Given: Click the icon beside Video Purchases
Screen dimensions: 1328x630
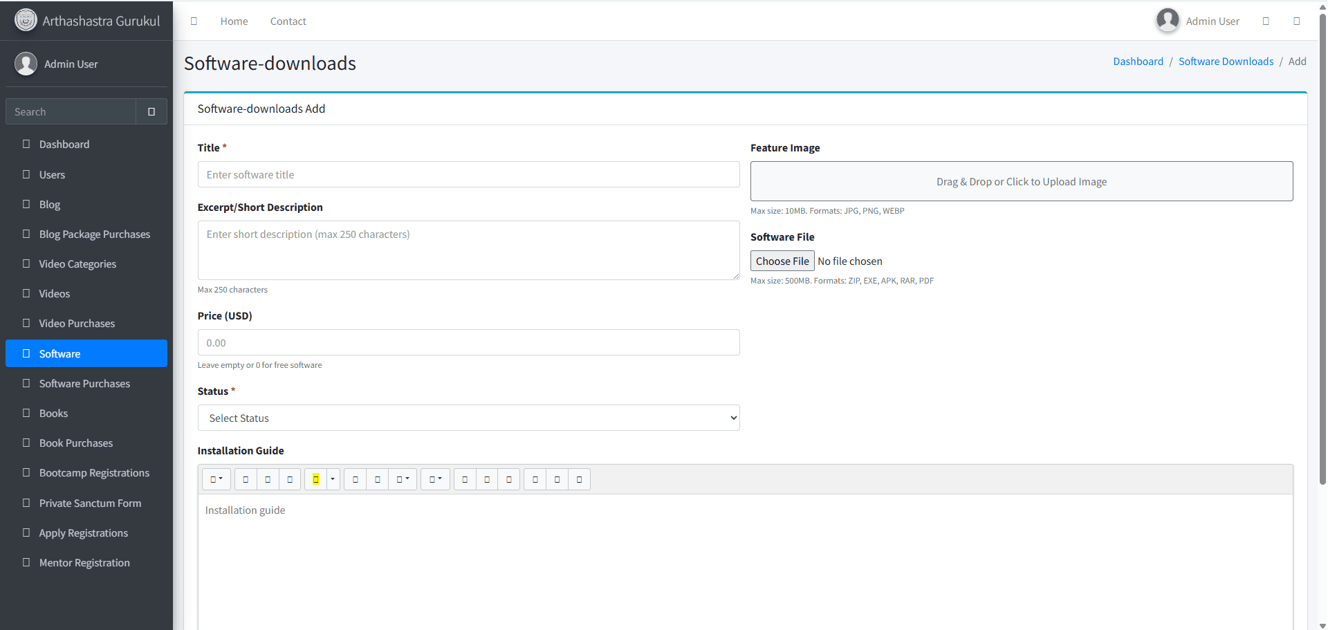Looking at the screenshot, I should point(26,323).
